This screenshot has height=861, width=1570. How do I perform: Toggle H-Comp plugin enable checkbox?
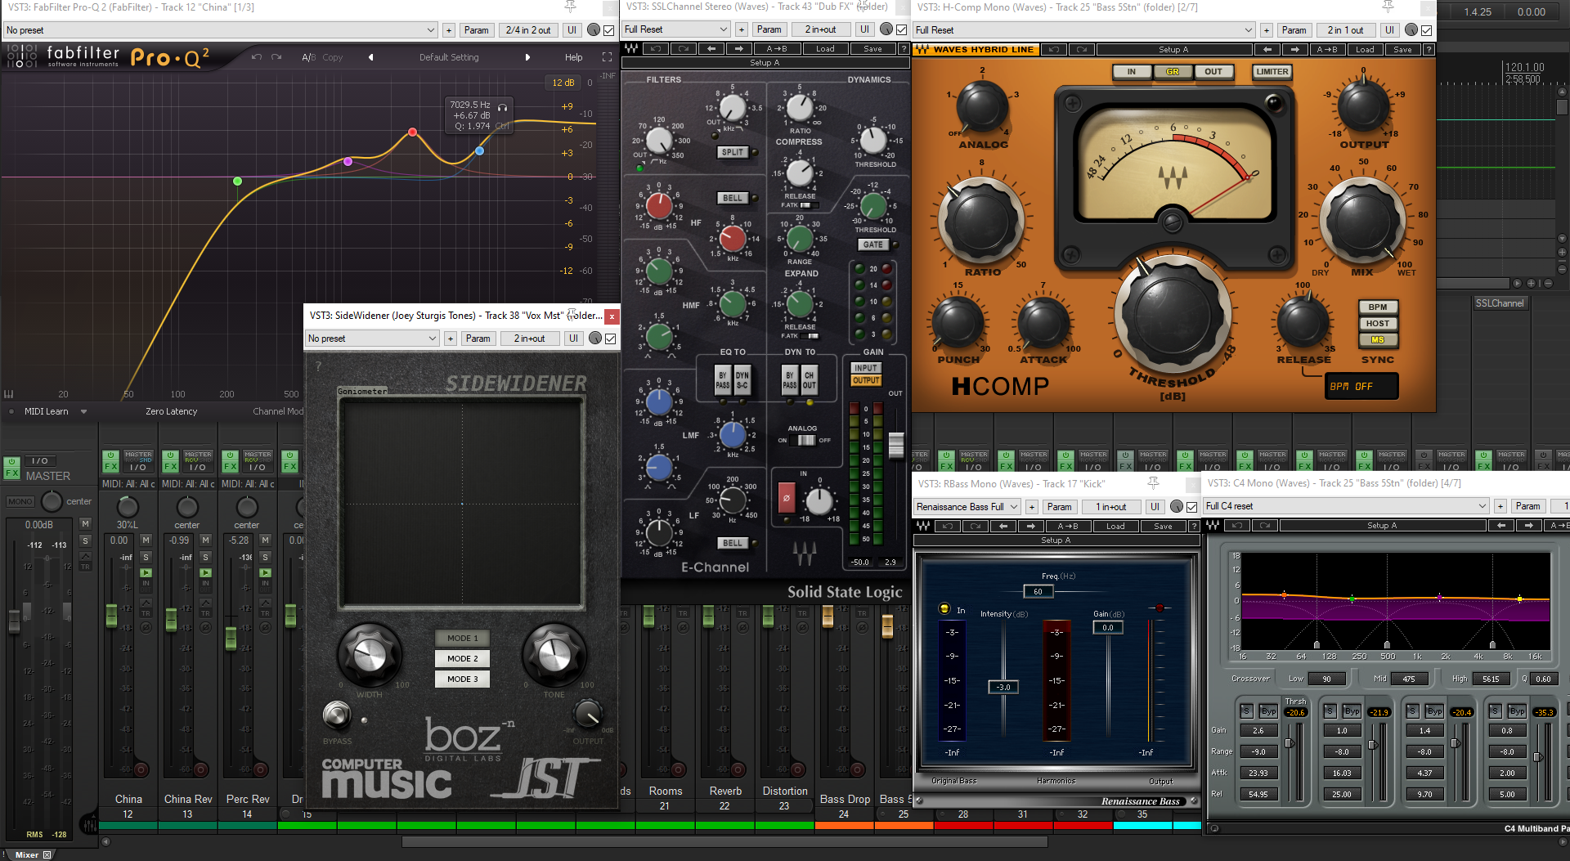coord(1427,30)
